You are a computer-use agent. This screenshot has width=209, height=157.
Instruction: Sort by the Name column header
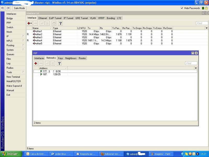[42, 28]
